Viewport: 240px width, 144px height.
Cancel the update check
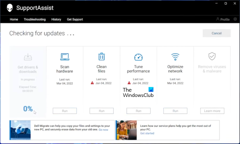217,33
